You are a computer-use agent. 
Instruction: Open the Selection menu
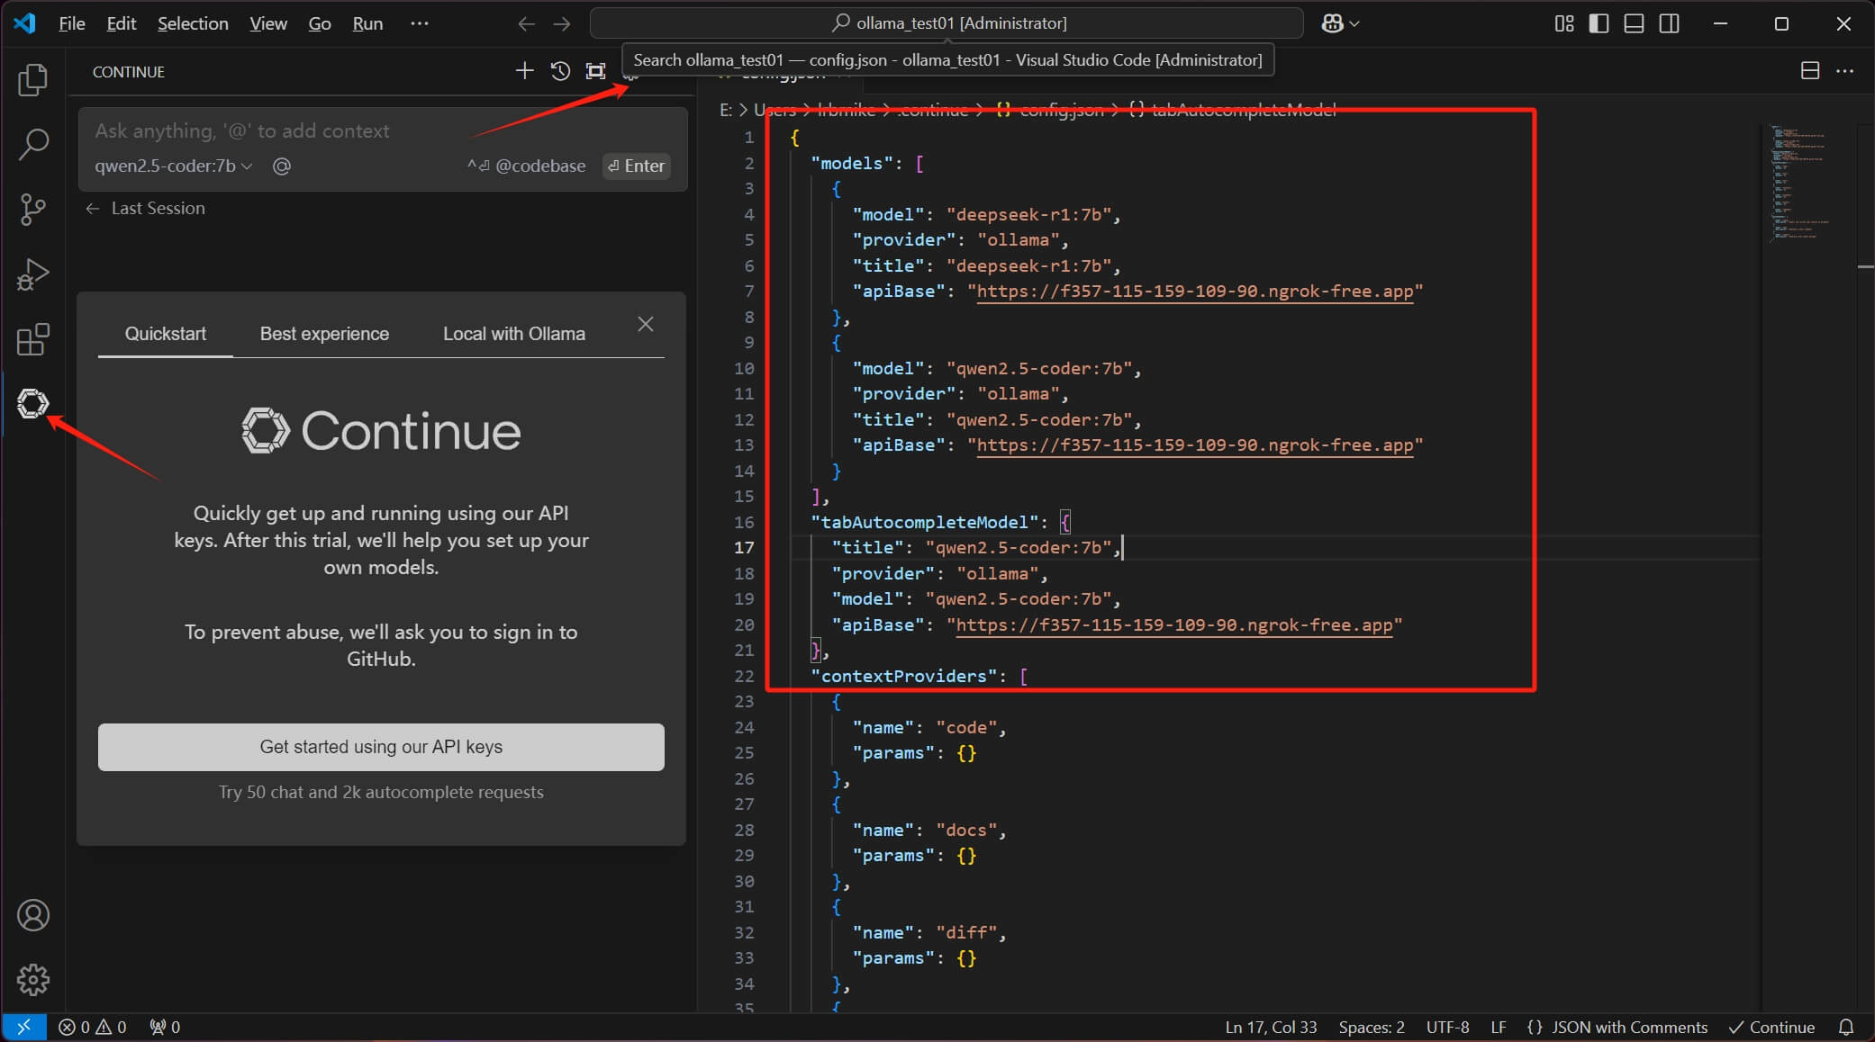(193, 23)
